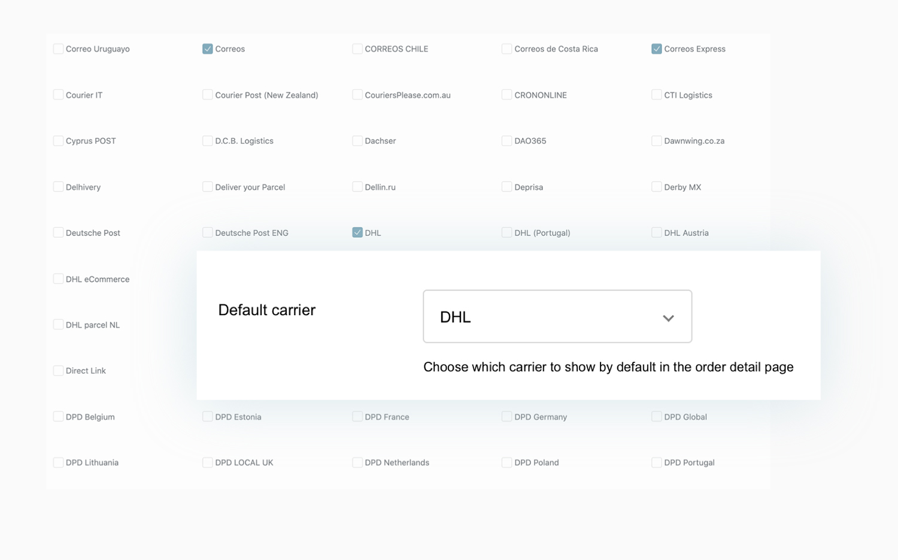Select the DPD Portugal checkbox
This screenshot has width=898, height=560.
[656, 462]
